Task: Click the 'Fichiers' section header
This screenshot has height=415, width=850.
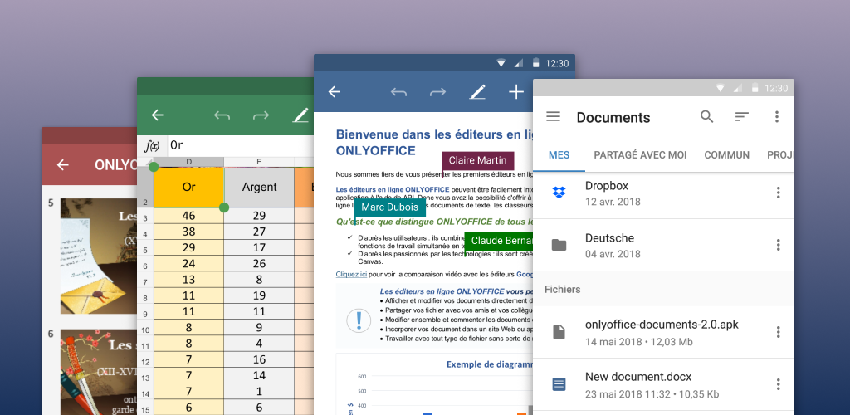Action: click(x=562, y=290)
